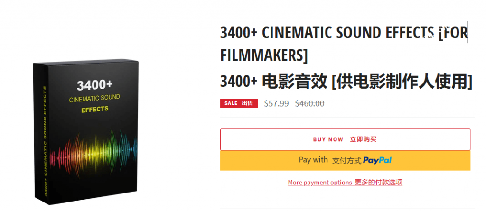Image resolution: width=486 pixels, height=211 pixels.
Task: Click the FILMMAKERS] word in the title
Action: point(264,55)
